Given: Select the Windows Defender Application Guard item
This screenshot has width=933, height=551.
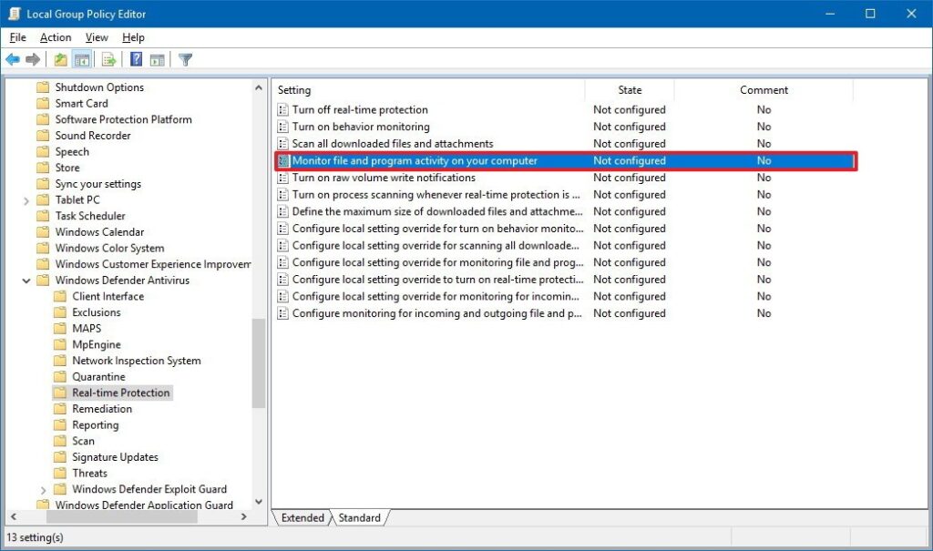Looking at the screenshot, I should (x=144, y=505).
